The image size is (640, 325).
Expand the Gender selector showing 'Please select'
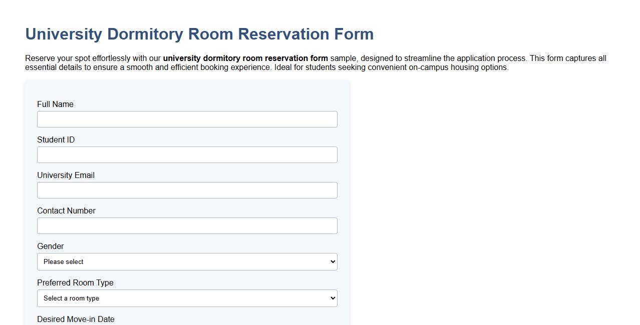tap(187, 261)
